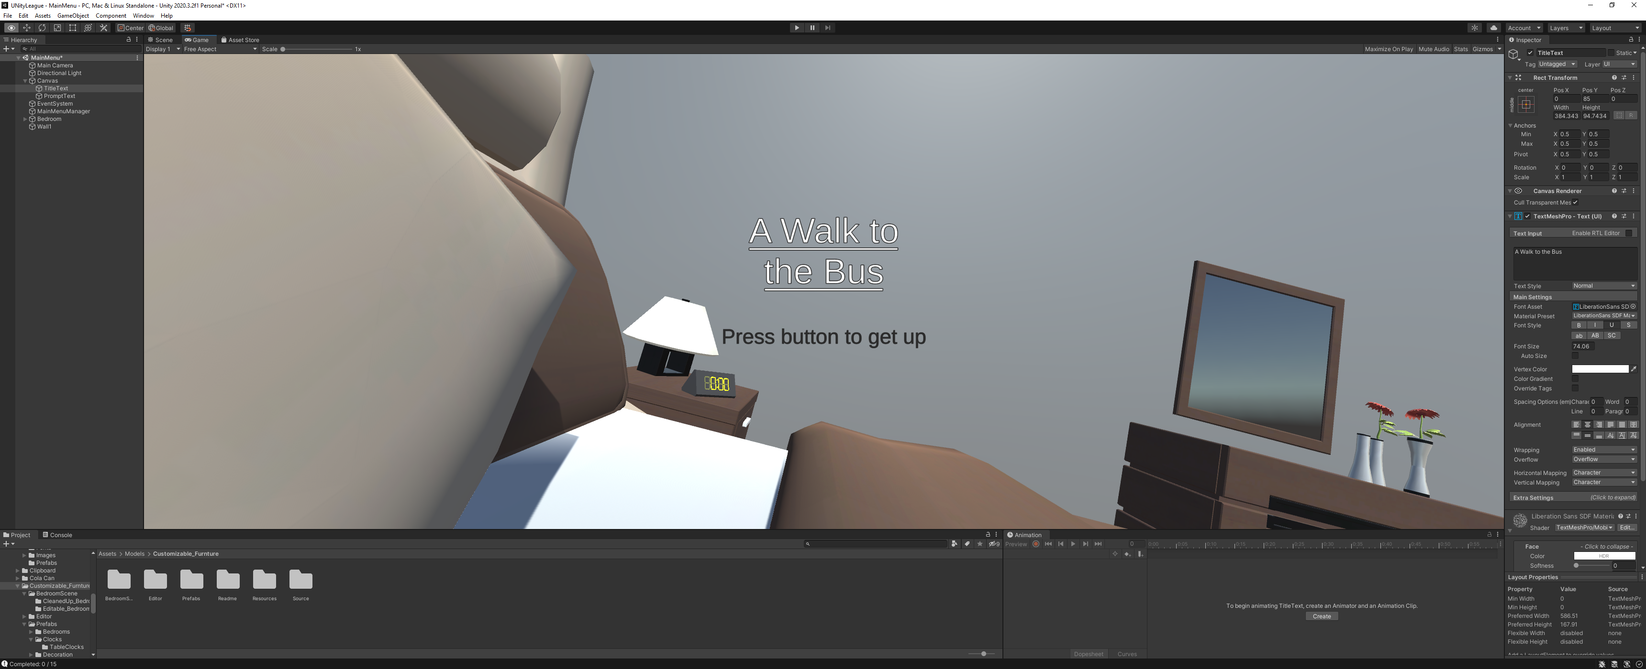The height and width of the screenshot is (669, 1646).
Task: Expand the Bedroom object in hierarchy
Action: click(x=25, y=119)
